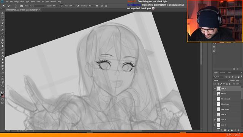Click the active Brush tool in toolbar

3,33
